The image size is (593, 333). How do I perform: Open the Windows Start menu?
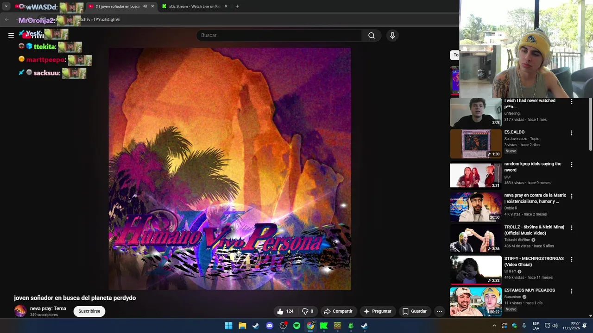pyautogui.click(x=228, y=326)
